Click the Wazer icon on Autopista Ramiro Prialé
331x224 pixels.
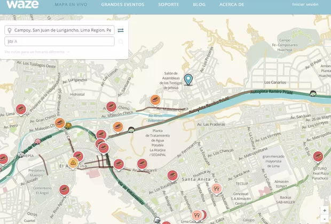pyautogui.click(x=313, y=93)
